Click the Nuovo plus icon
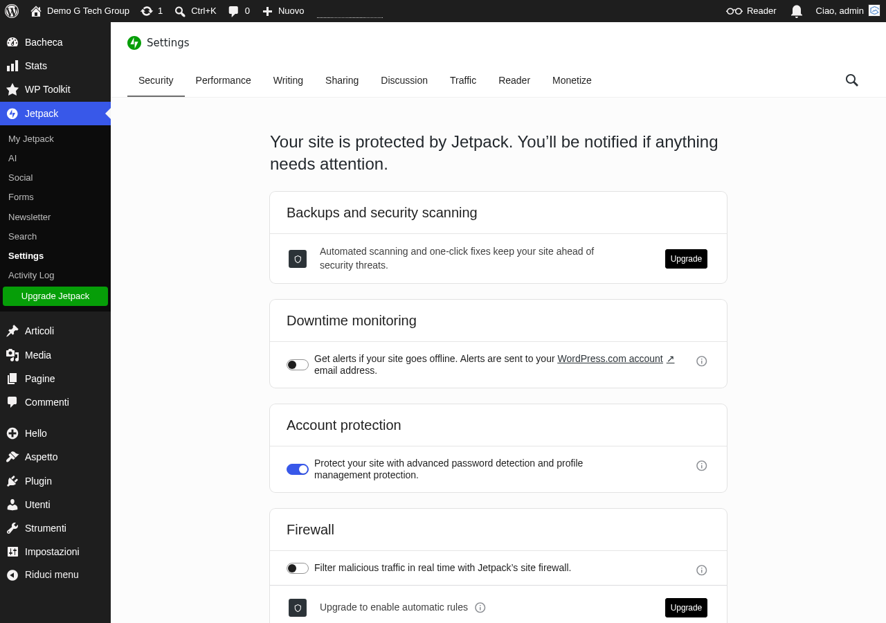The height and width of the screenshot is (623, 886). pos(267,11)
